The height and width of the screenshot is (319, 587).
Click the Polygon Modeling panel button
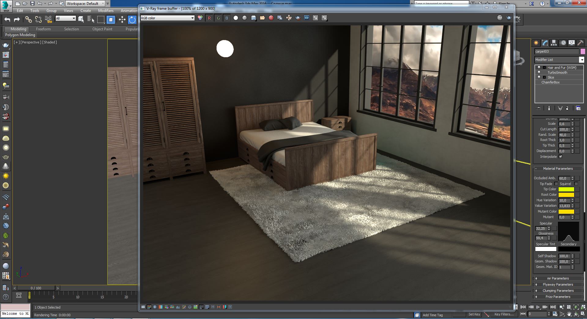click(20, 35)
